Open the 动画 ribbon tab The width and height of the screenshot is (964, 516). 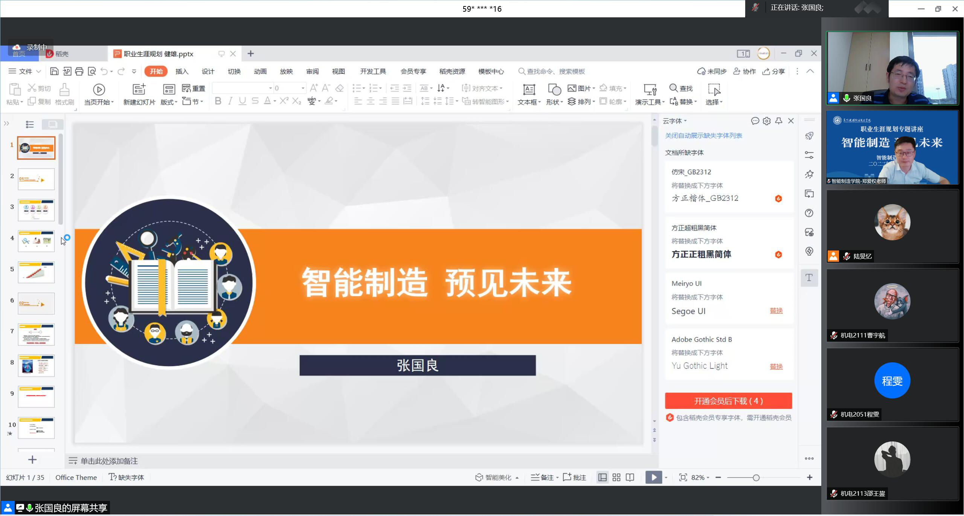coord(260,72)
